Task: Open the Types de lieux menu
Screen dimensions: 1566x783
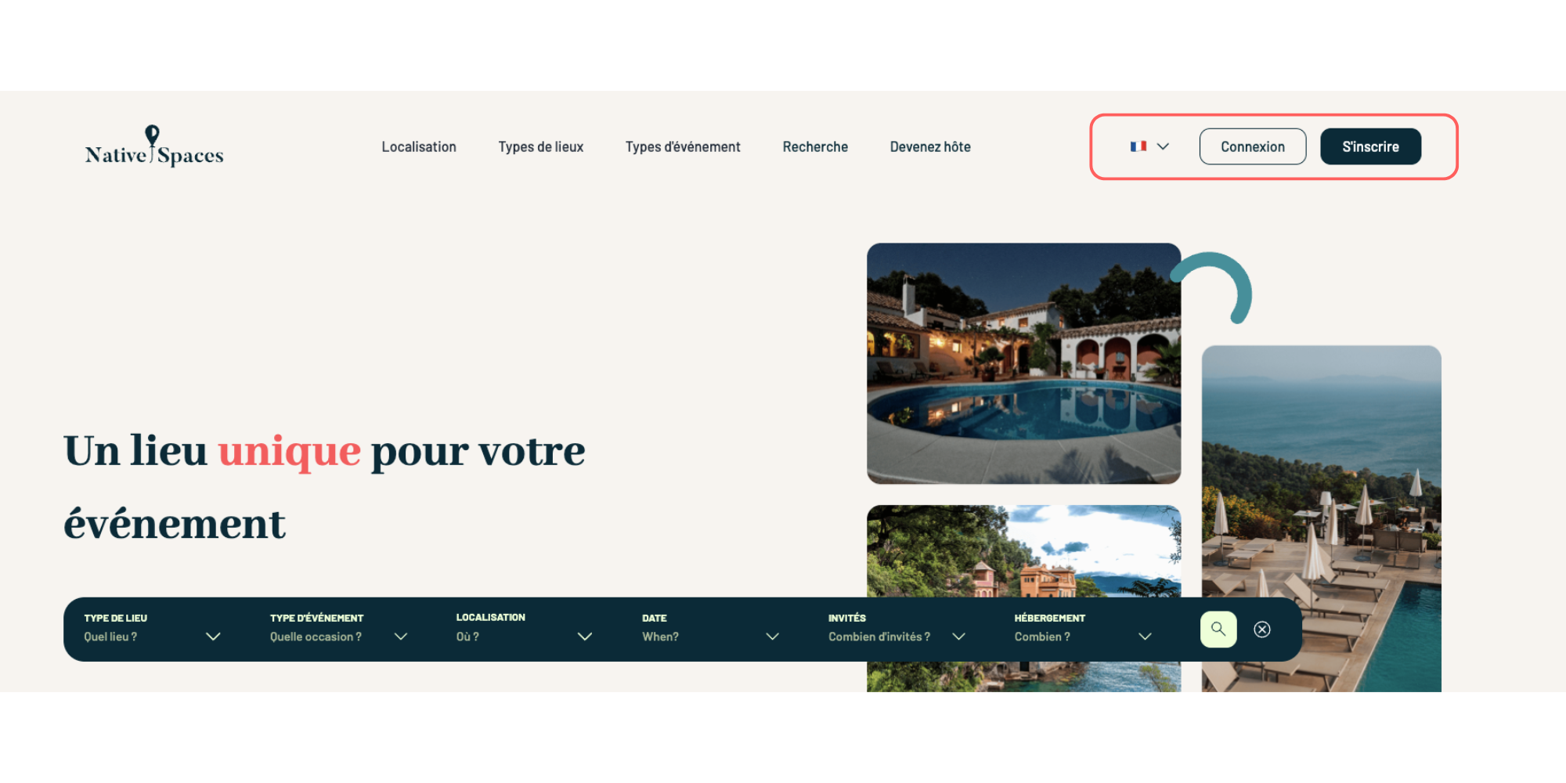Action: coord(541,146)
